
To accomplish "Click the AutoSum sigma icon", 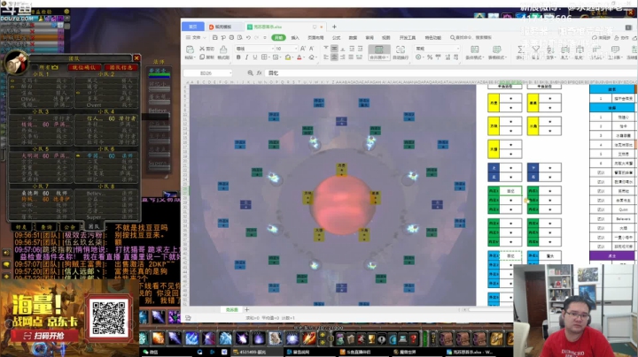I will coord(520,49).
